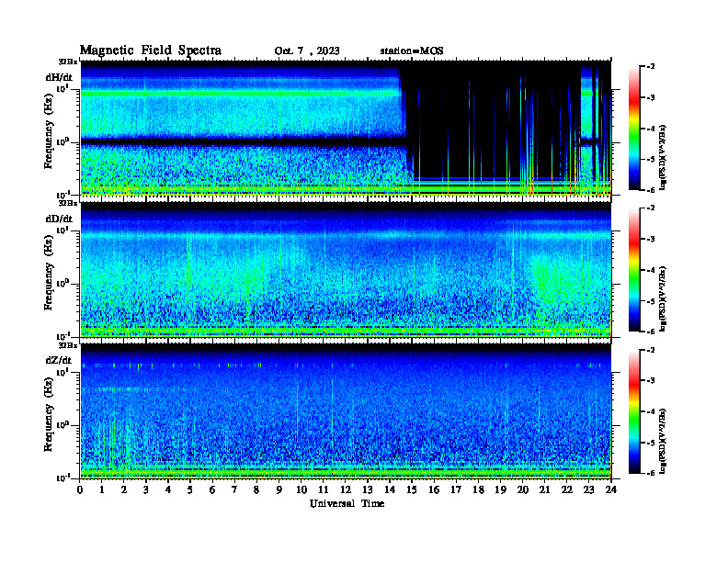Click hour 7 on the time axis
The height and width of the screenshot is (562, 728).
234,489
